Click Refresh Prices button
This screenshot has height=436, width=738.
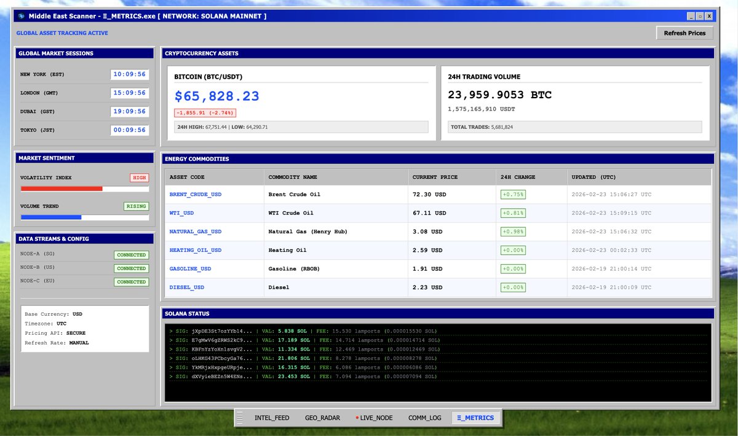[684, 33]
